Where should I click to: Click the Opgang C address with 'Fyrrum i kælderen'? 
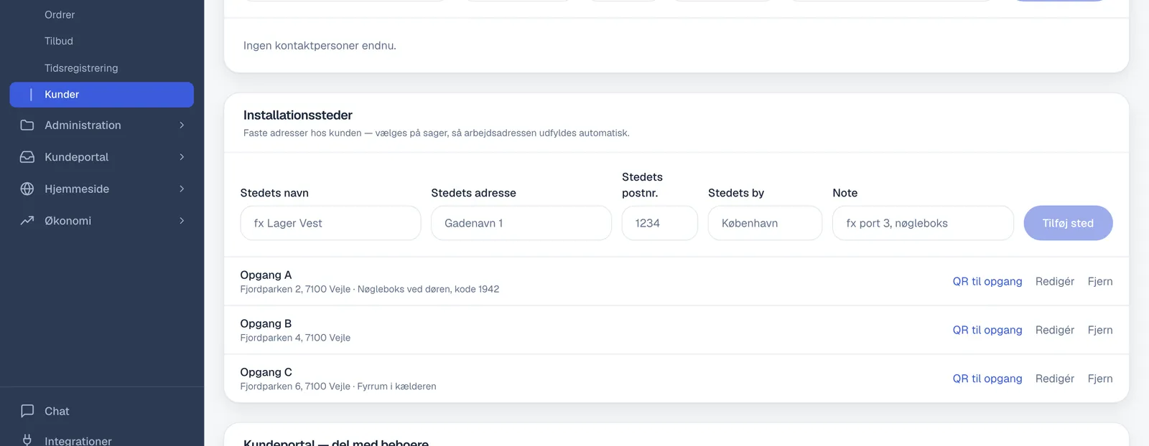pos(338,386)
